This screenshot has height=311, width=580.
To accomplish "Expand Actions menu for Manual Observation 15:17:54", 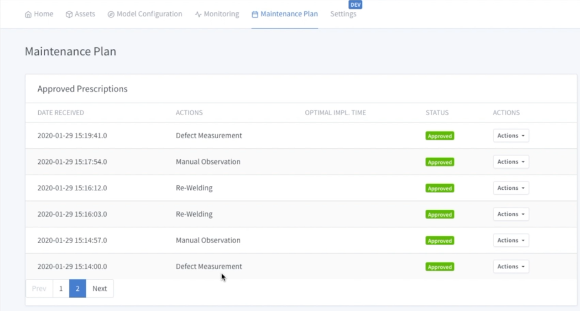I will pos(511,162).
